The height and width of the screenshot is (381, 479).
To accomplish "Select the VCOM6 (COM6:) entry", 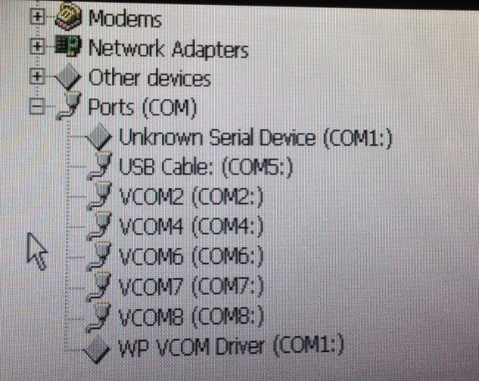I will tap(191, 257).
